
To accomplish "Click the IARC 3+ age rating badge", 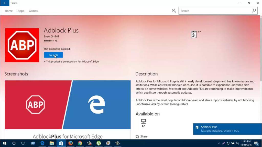I will click(194, 34).
